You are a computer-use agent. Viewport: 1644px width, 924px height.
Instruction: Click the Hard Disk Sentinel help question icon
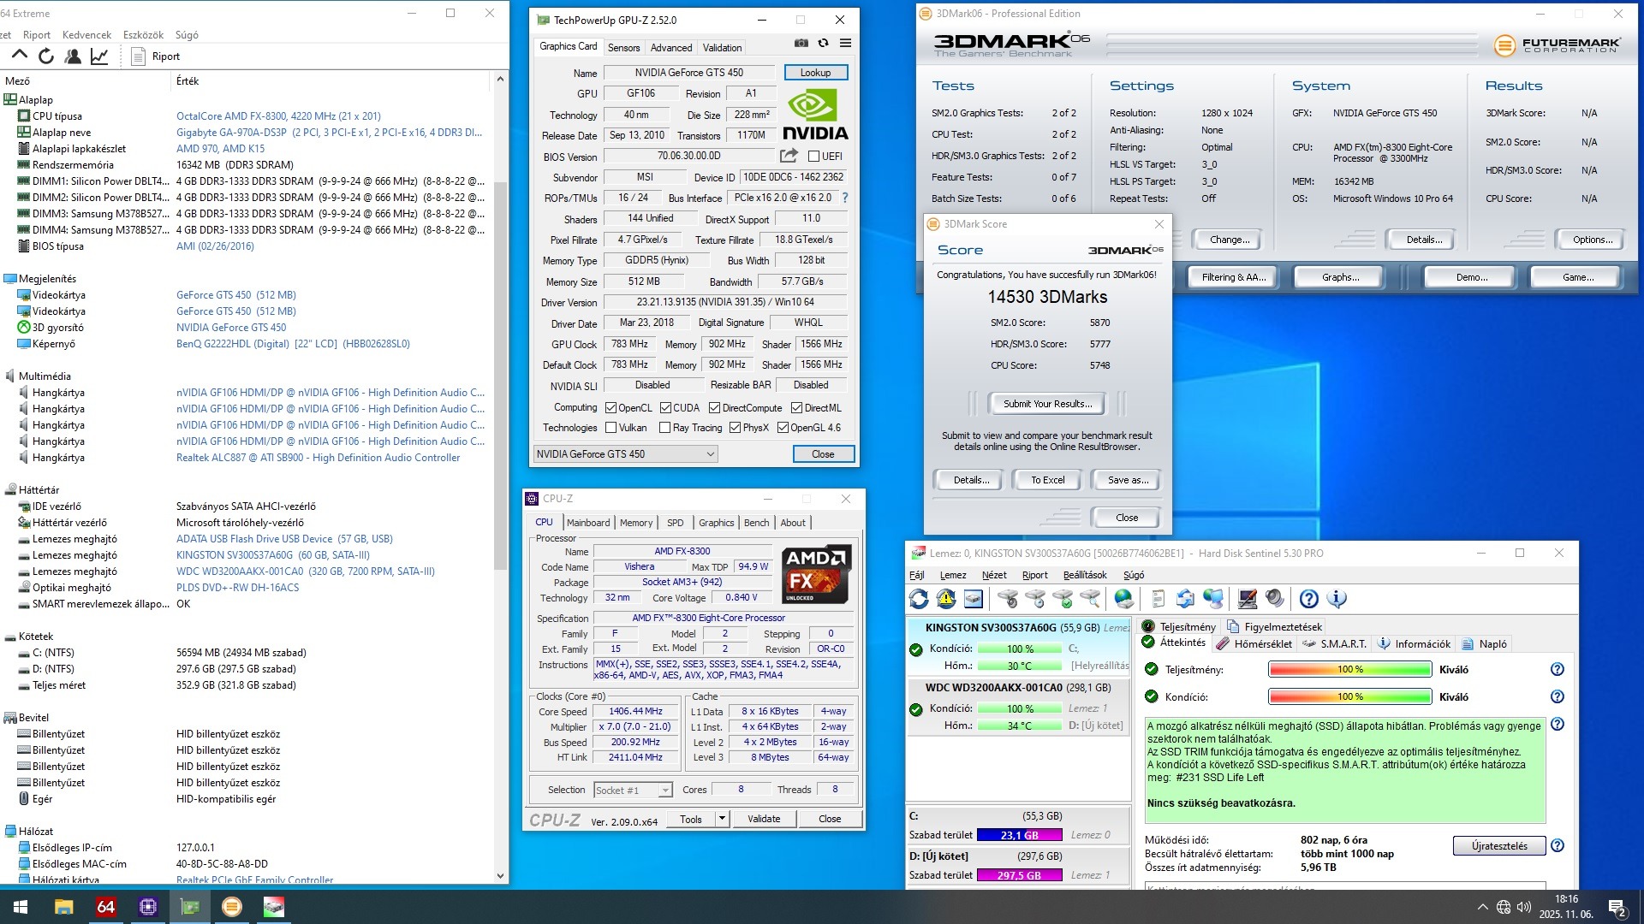(x=1308, y=599)
